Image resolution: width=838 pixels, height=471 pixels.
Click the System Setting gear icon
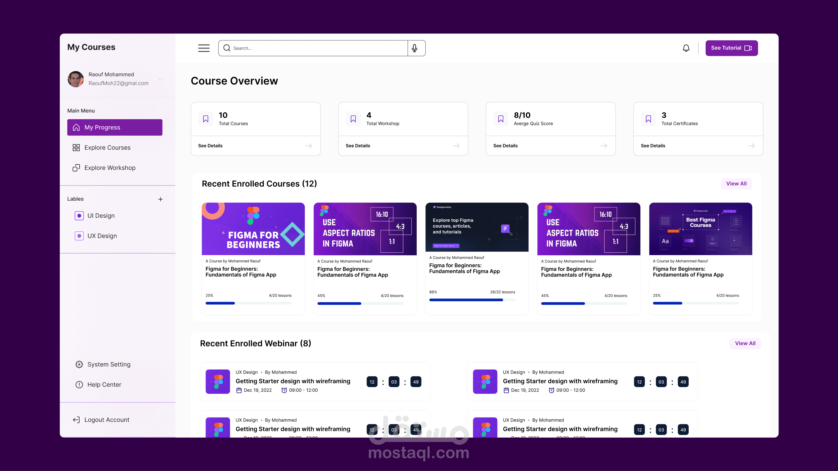(79, 365)
